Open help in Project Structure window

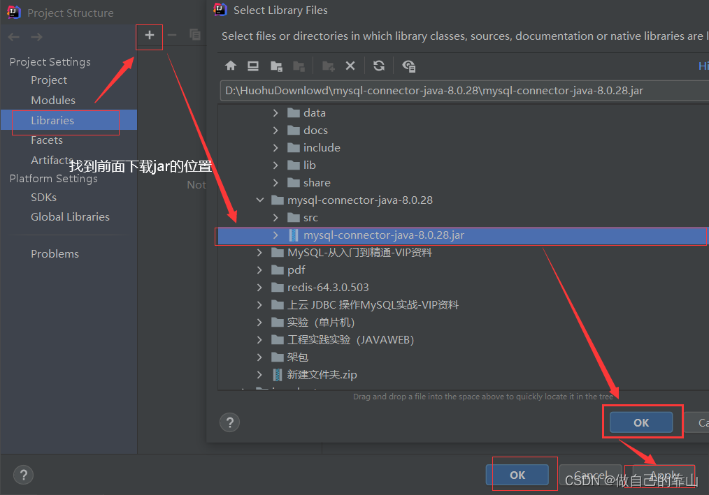24,475
